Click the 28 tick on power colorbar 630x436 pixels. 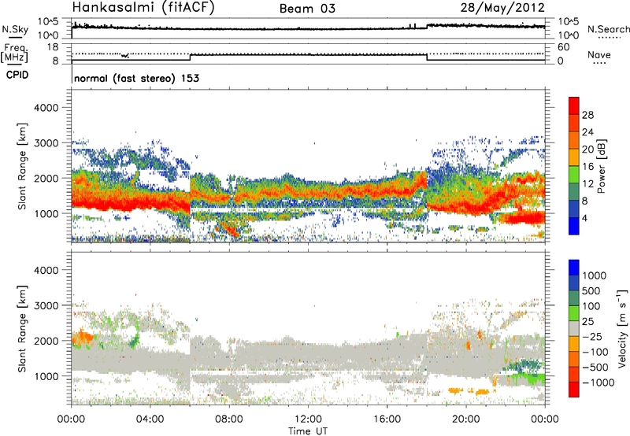(x=587, y=115)
